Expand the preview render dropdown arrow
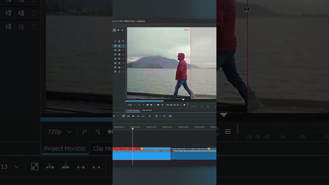 click(160, 116)
